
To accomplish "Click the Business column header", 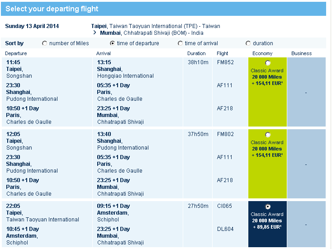I will (301, 53).
